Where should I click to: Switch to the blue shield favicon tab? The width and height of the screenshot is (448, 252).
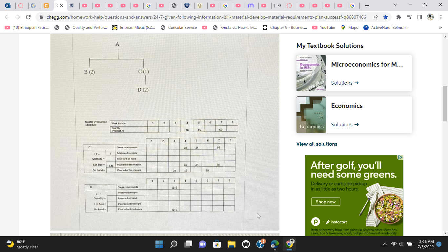[187, 6]
